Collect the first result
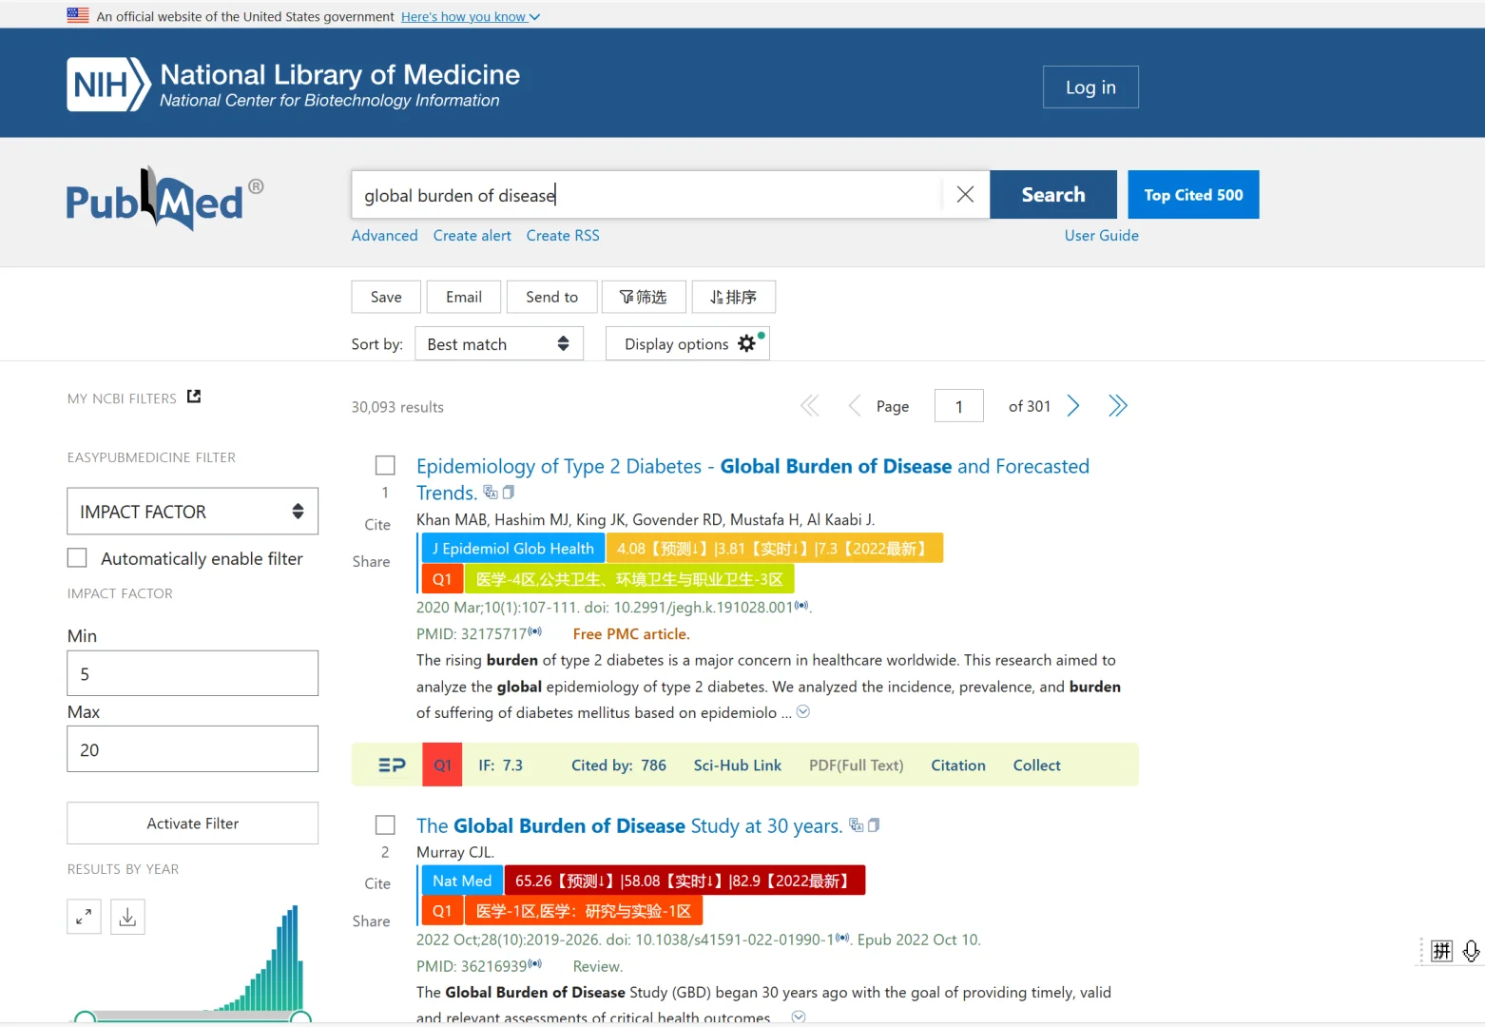The image size is (1485, 1027). pos(1037,765)
